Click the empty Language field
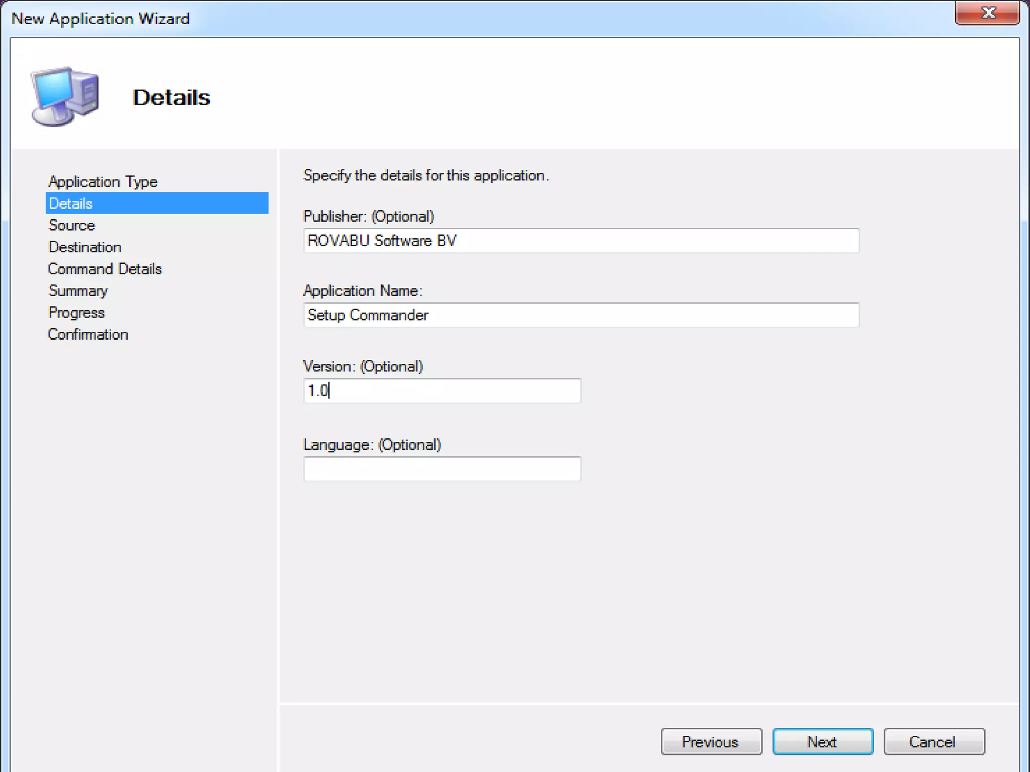The height and width of the screenshot is (772, 1030). pos(442,469)
